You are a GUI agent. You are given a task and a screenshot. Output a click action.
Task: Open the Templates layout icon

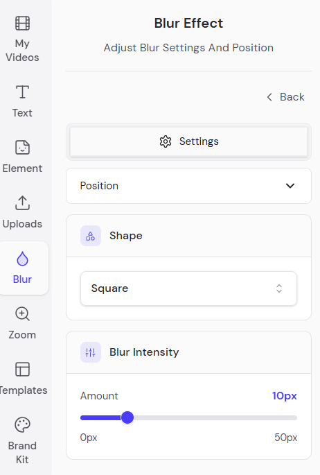click(22, 370)
